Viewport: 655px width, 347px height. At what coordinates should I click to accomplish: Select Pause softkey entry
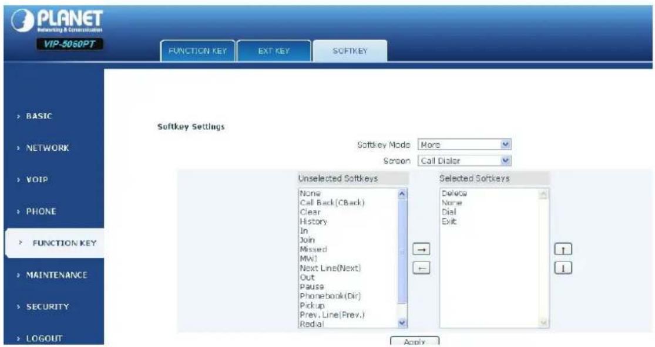311,287
